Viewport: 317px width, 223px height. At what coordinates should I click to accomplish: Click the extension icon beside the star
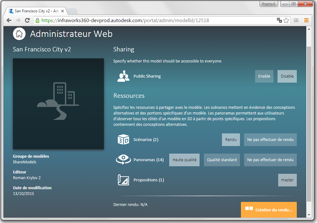click(296, 20)
